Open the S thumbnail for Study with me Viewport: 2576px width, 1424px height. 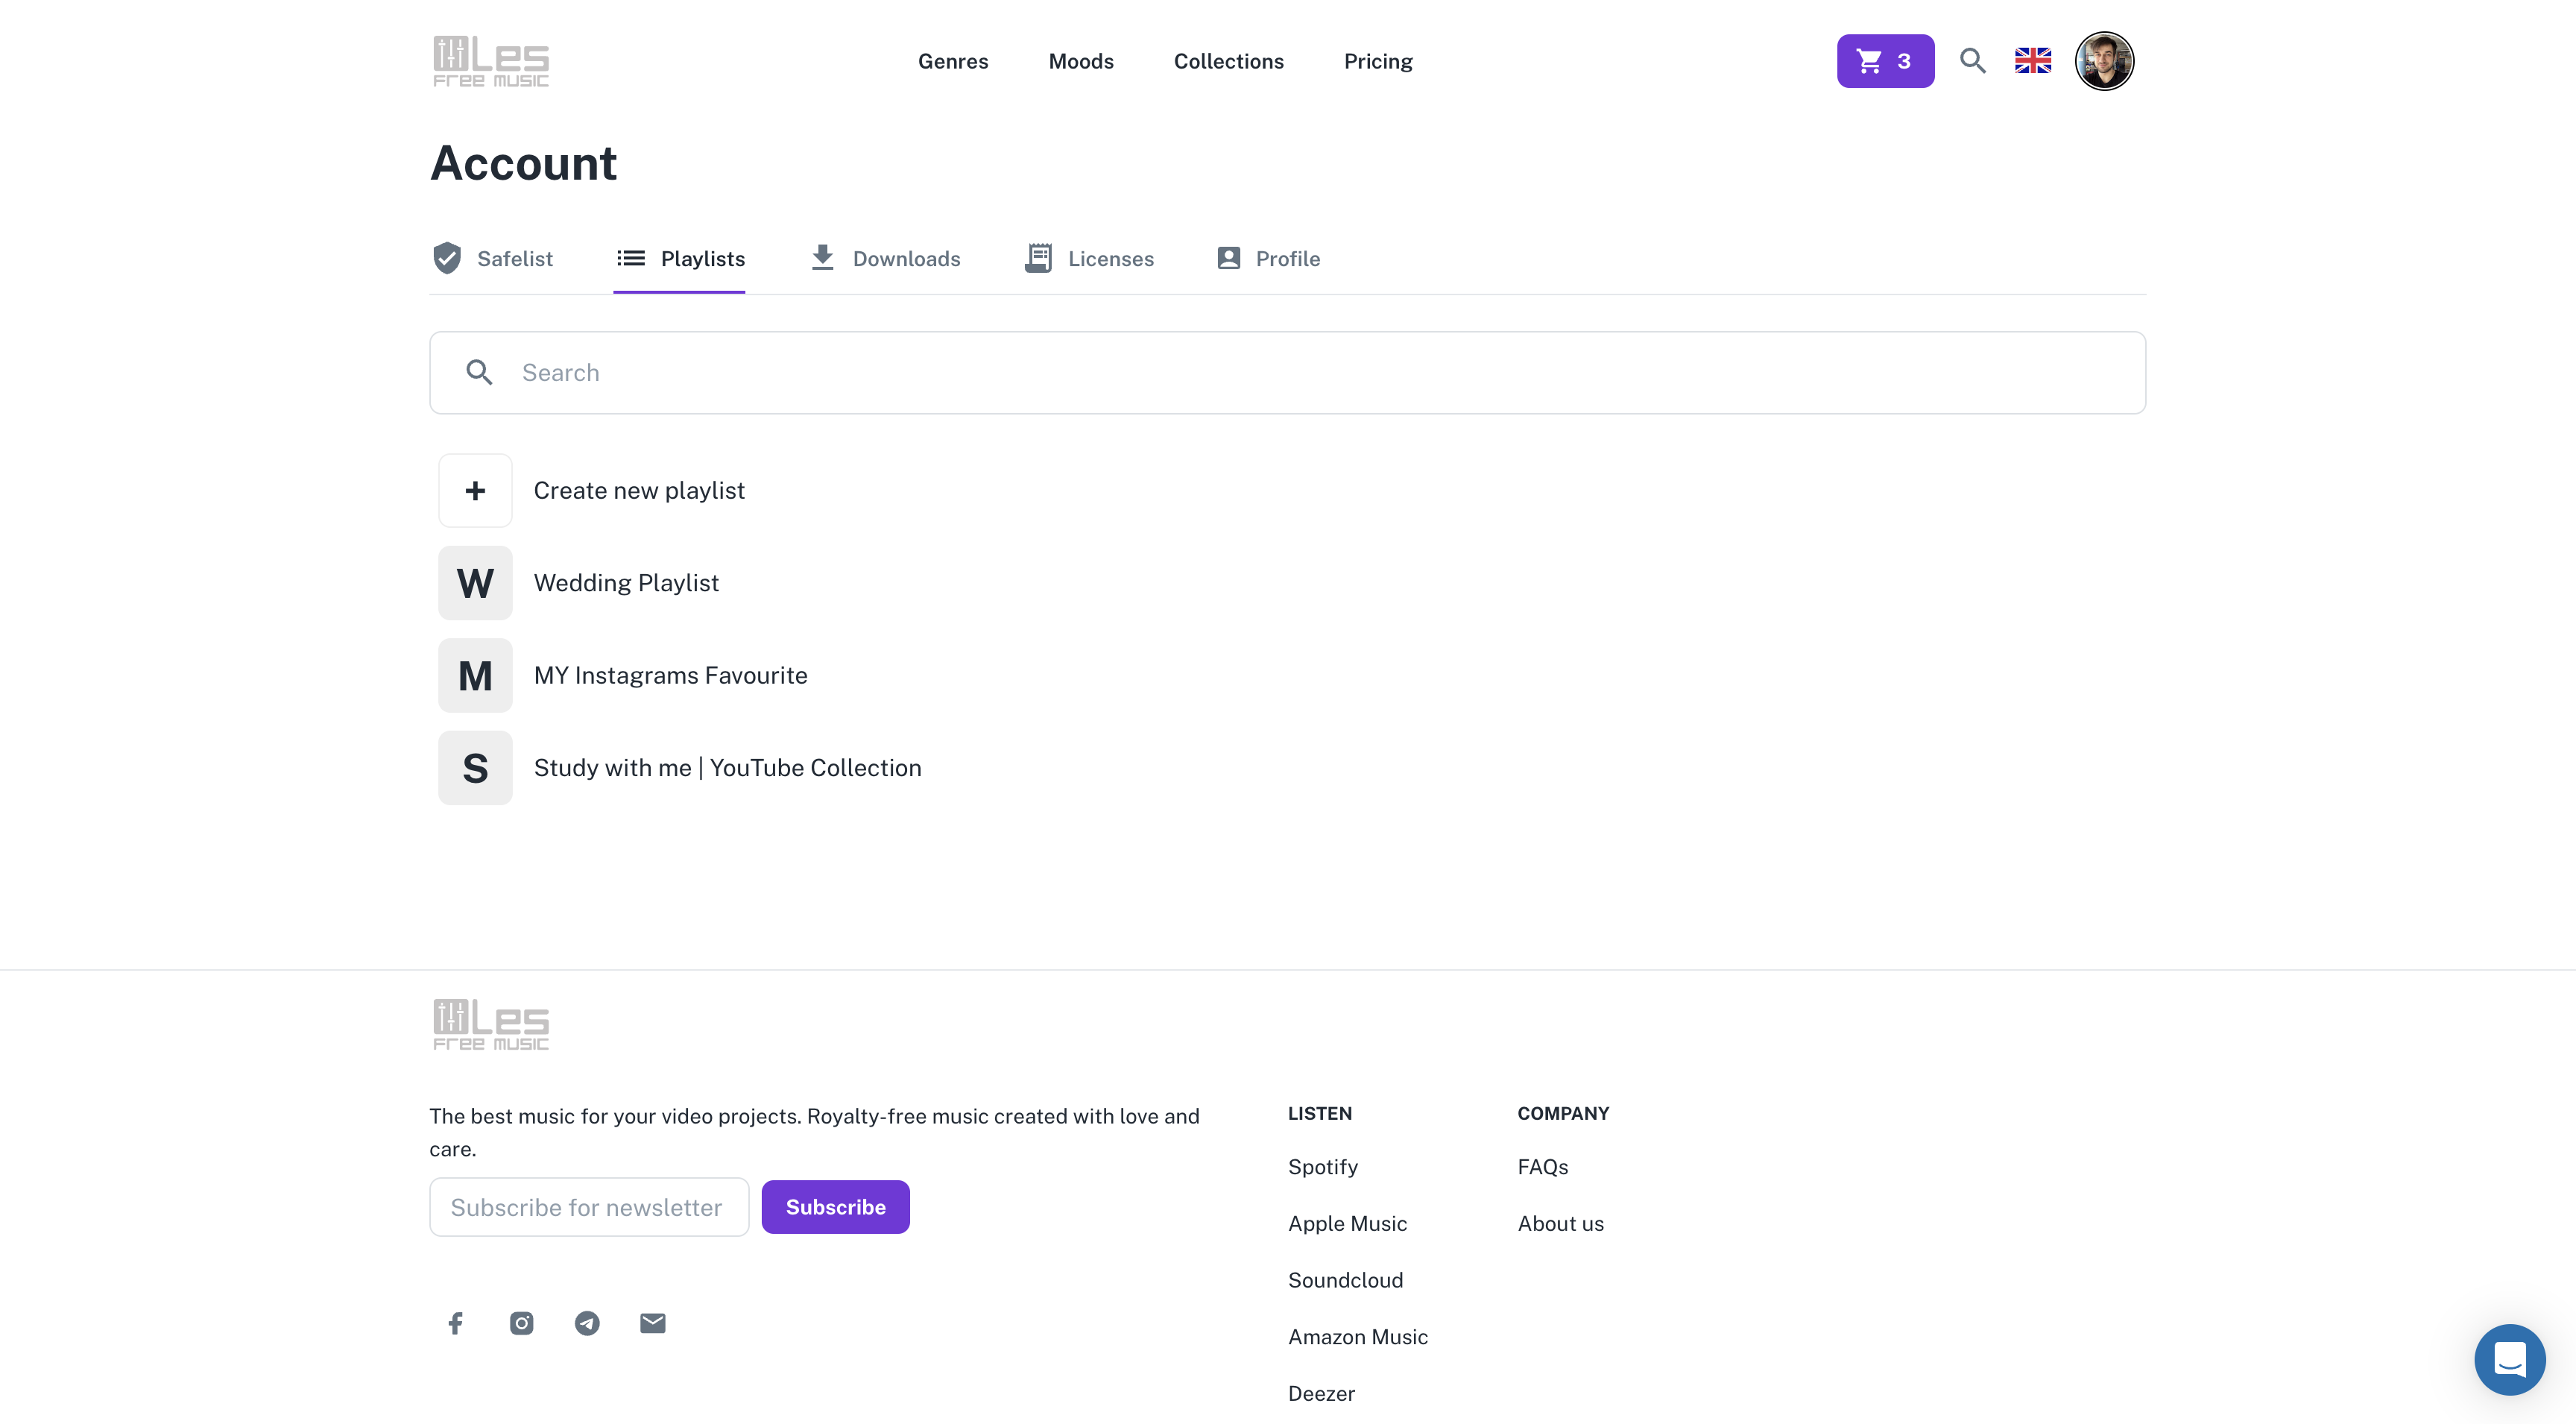pyautogui.click(x=475, y=768)
